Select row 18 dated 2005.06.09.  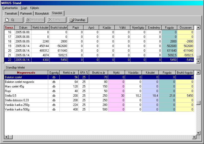(x=99, y=41)
